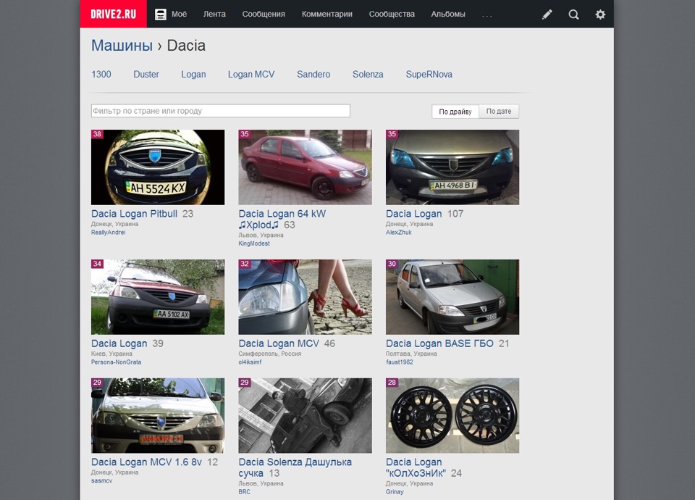
Task: Click the Полтава, Украина location text
Action: [x=411, y=354]
